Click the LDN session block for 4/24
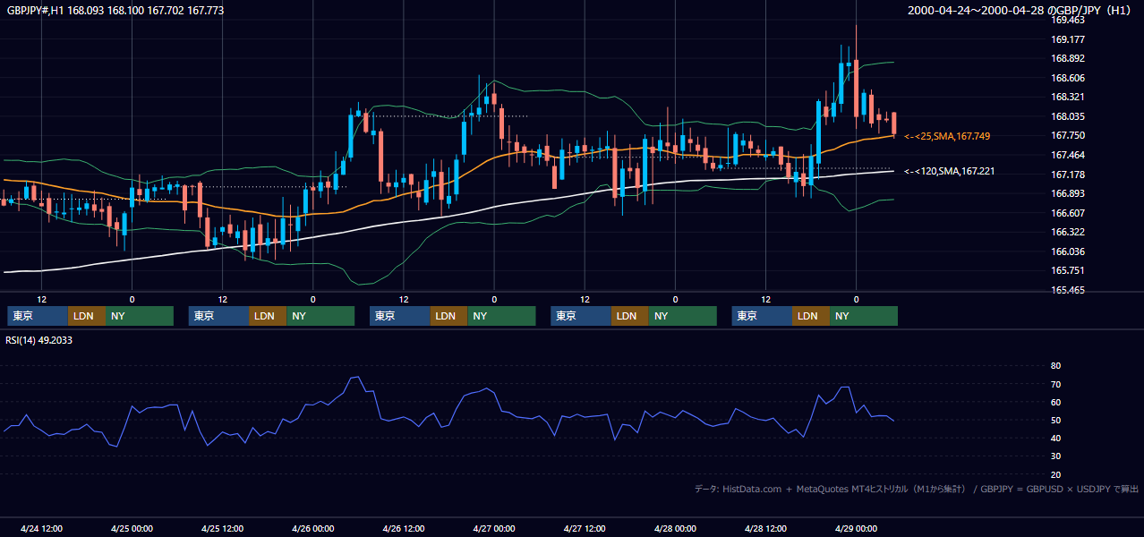This screenshot has width=1144, height=537. (87, 316)
